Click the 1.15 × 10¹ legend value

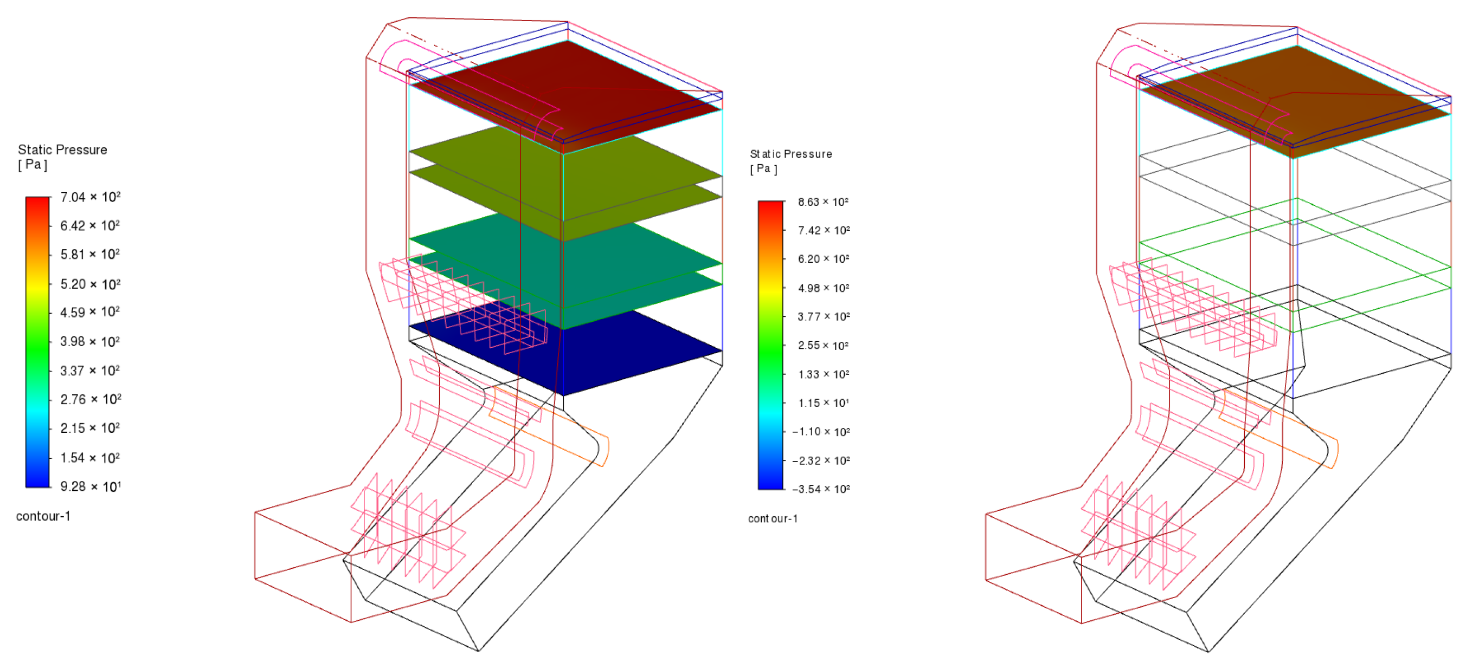click(823, 403)
